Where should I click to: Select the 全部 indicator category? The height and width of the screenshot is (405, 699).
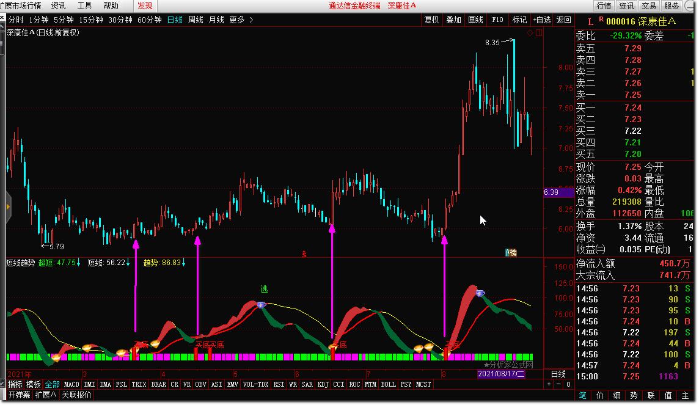pos(52,384)
